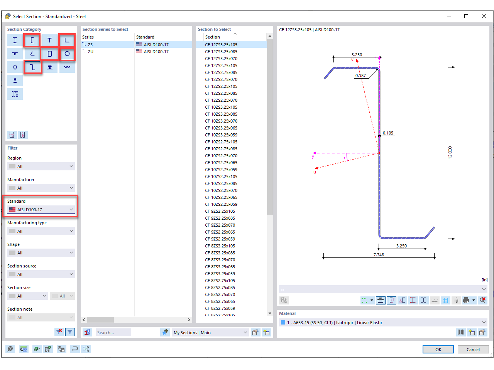
Task: Open the My Sections | Main dropdown
Action: click(x=210, y=333)
